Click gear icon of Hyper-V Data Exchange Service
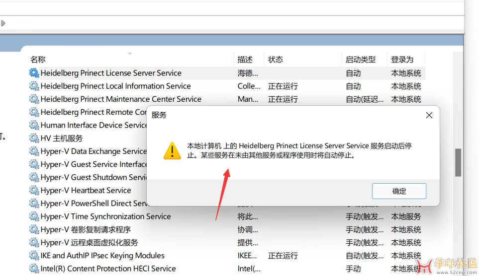Image resolution: width=479 pixels, height=276 pixels. 34,151
